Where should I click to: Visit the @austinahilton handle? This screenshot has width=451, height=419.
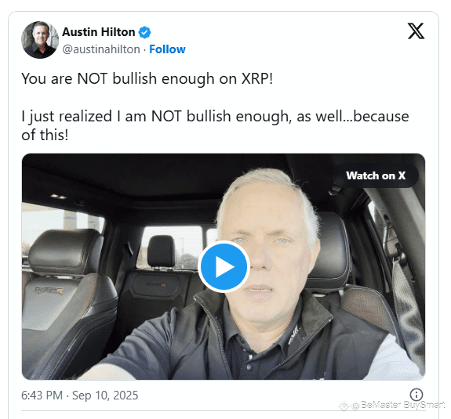tap(101, 49)
